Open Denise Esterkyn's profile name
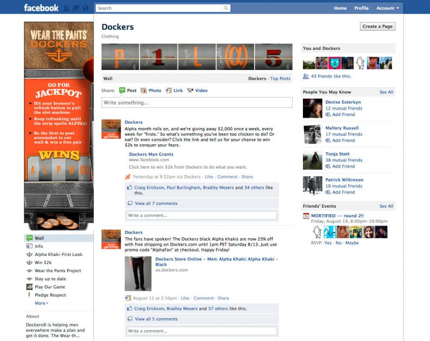 (343, 102)
